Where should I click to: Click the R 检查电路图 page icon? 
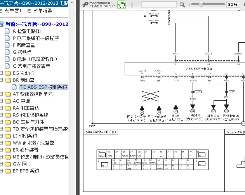tap(7, 31)
